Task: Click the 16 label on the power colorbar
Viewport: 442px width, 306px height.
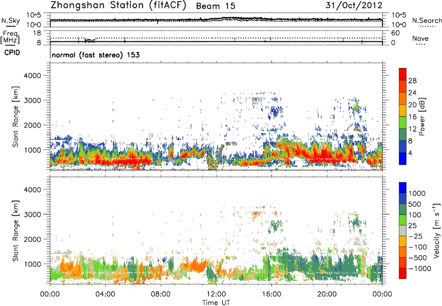Action: (412, 117)
